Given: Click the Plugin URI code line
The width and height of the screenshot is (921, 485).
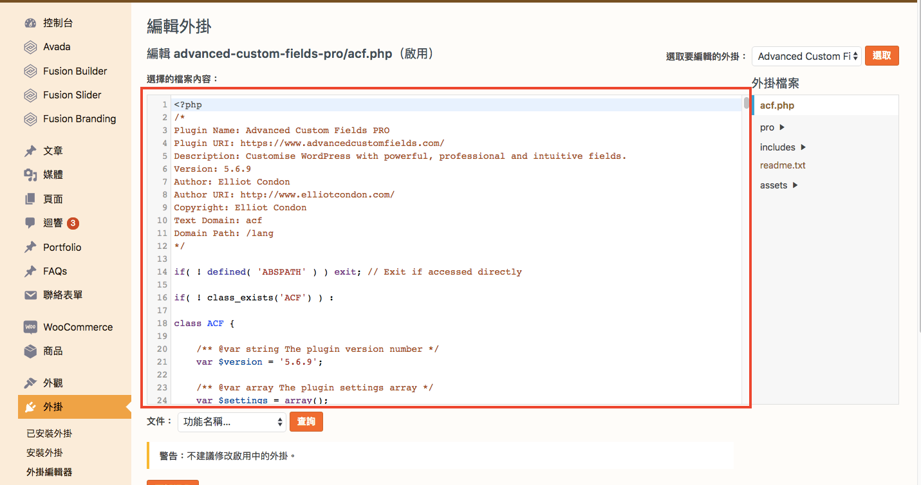Looking at the screenshot, I should tap(309, 143).
